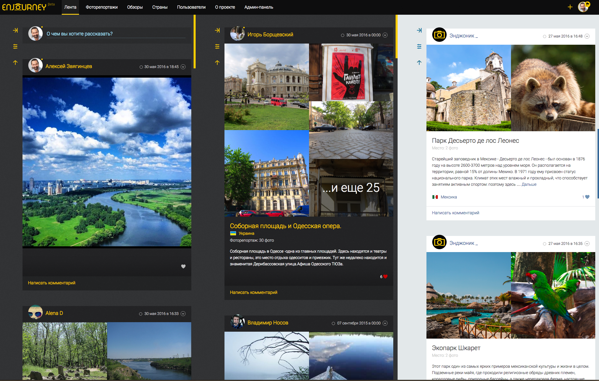Click Написать комментарий under Соборная площадь post
The image size is (599, 381).
tap(254, 292)
